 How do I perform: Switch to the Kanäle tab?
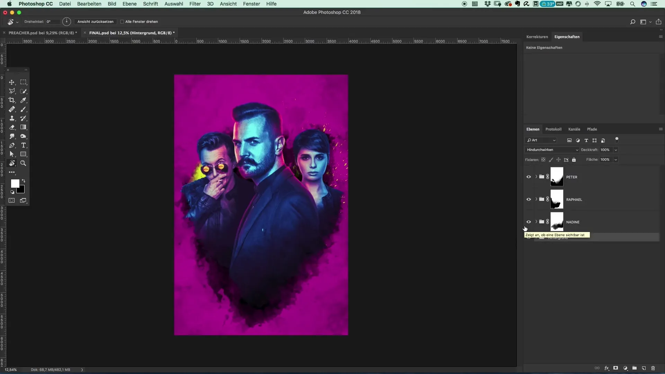point(574,129)
